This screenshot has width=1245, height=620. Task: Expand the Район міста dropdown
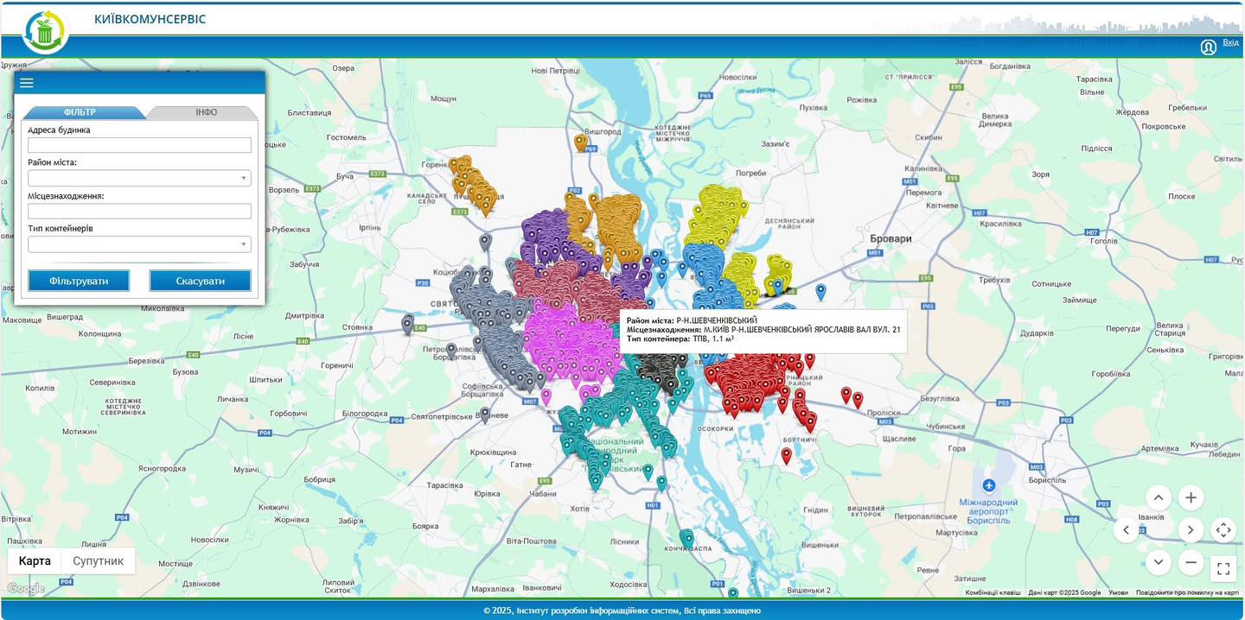tap(139, 179)
